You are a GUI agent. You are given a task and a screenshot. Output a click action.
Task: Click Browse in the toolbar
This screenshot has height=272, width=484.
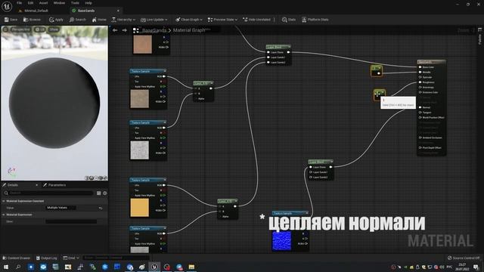32,20
